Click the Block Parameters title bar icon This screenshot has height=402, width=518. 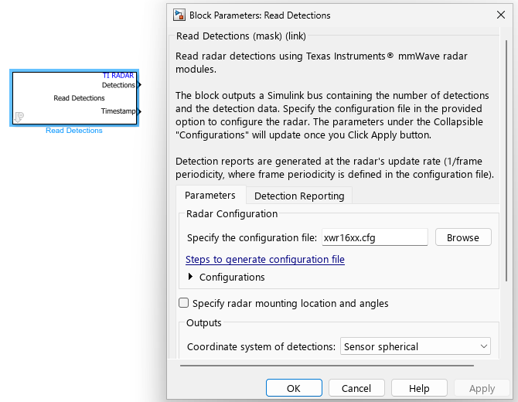tap(179, 15)
